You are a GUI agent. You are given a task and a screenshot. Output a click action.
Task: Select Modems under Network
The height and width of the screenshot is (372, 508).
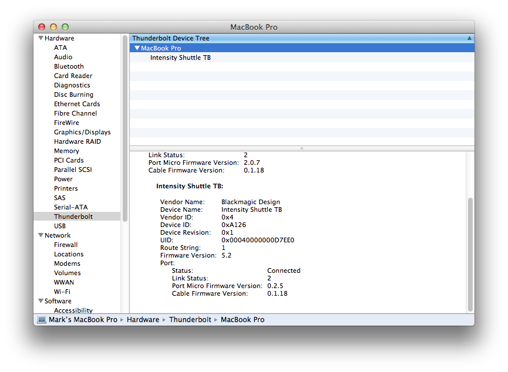tap(67, 263)
